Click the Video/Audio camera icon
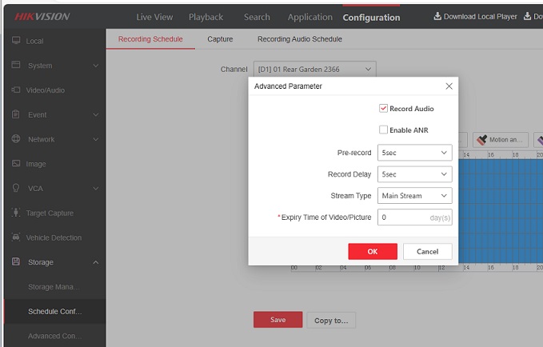 pyautogui.click(x=16, y=90)
